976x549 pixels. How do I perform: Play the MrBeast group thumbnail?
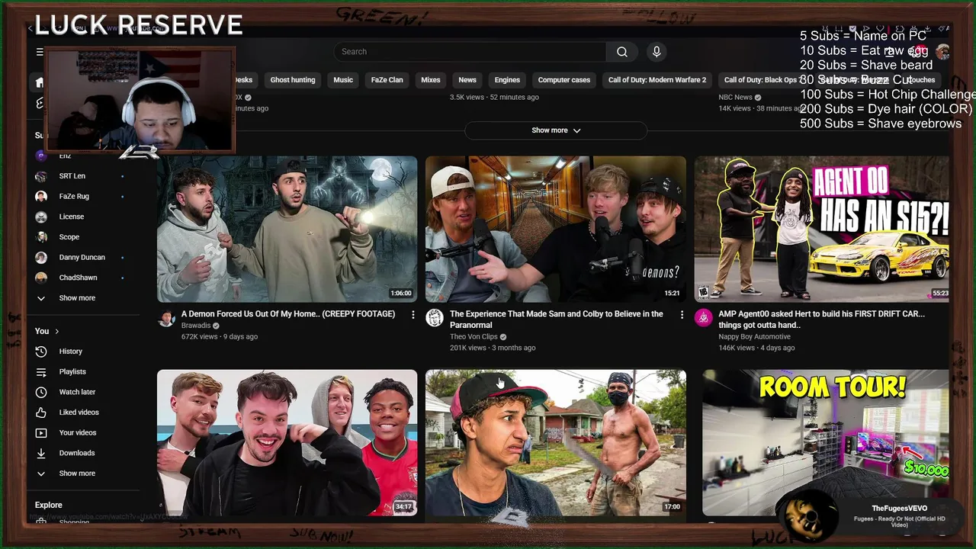tap(287, 443)
